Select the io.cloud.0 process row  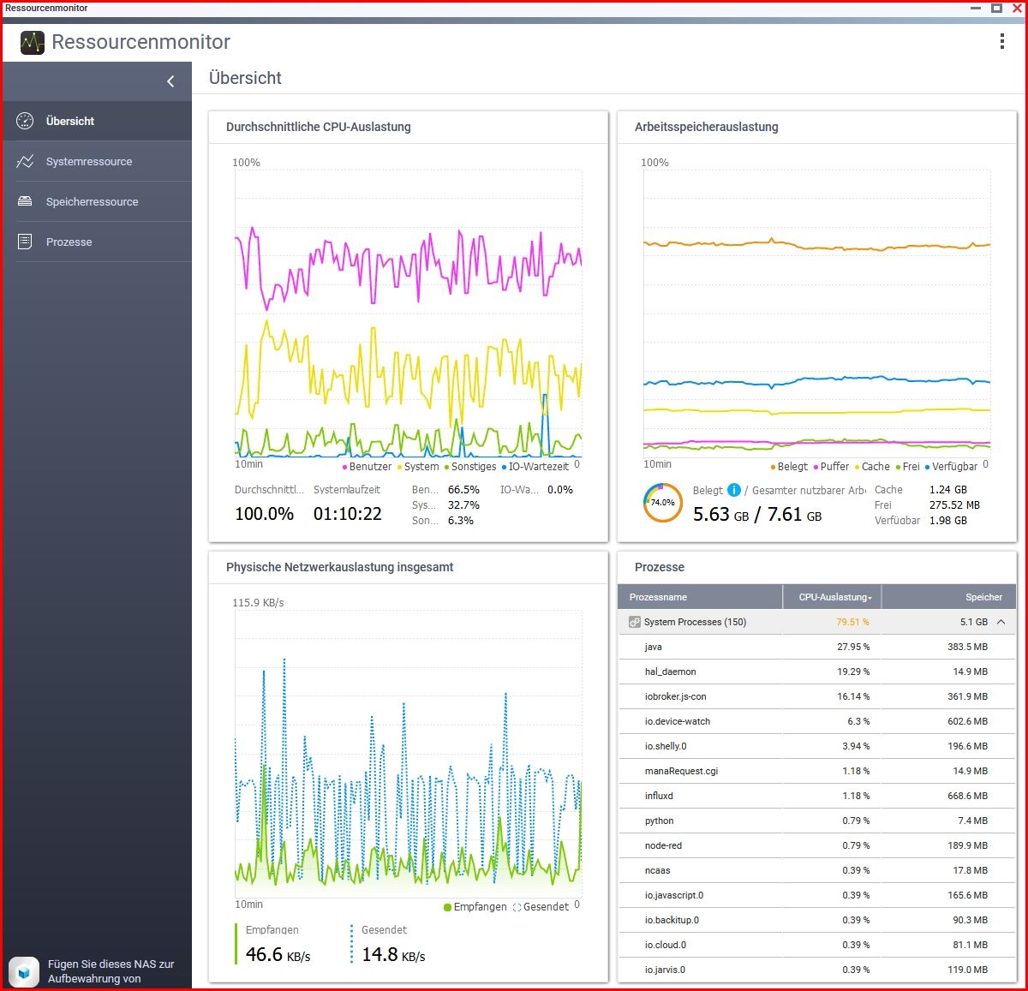pos(817,945)
